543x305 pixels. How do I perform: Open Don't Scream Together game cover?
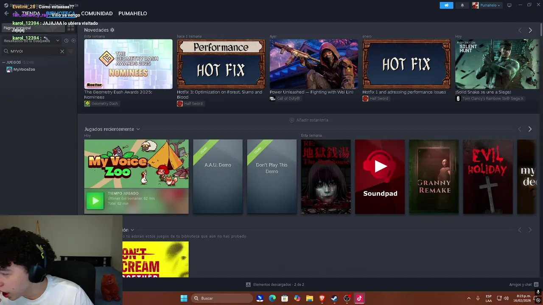pyautogui.click(x=155, y=259)
